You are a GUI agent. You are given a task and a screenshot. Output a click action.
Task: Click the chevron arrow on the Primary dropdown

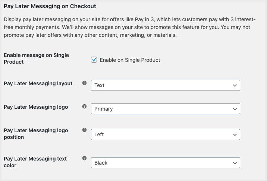tap(235, 109)
